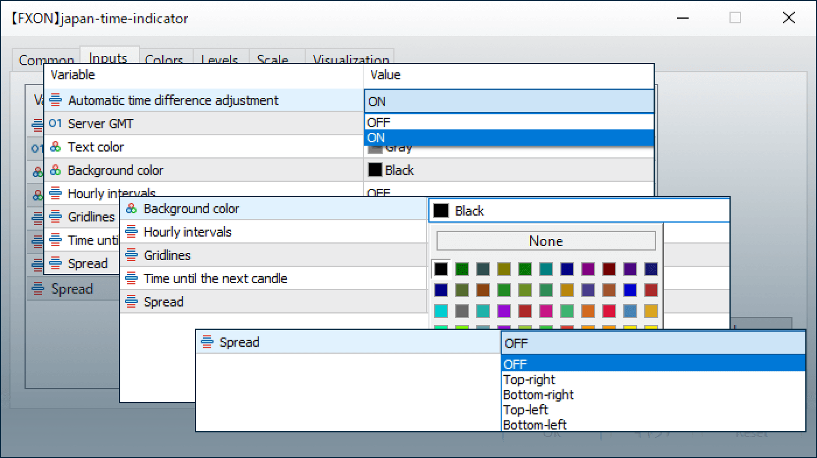This screenshot has width=817, height=458.
Task: Click the icon beside 'Time until the next candle'
Action: [131, 279]
